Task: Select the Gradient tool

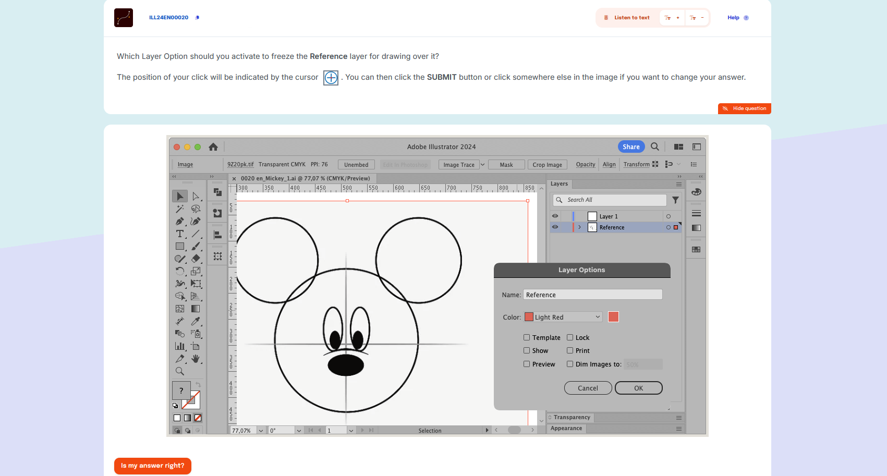Action: (x=196, y=309)
